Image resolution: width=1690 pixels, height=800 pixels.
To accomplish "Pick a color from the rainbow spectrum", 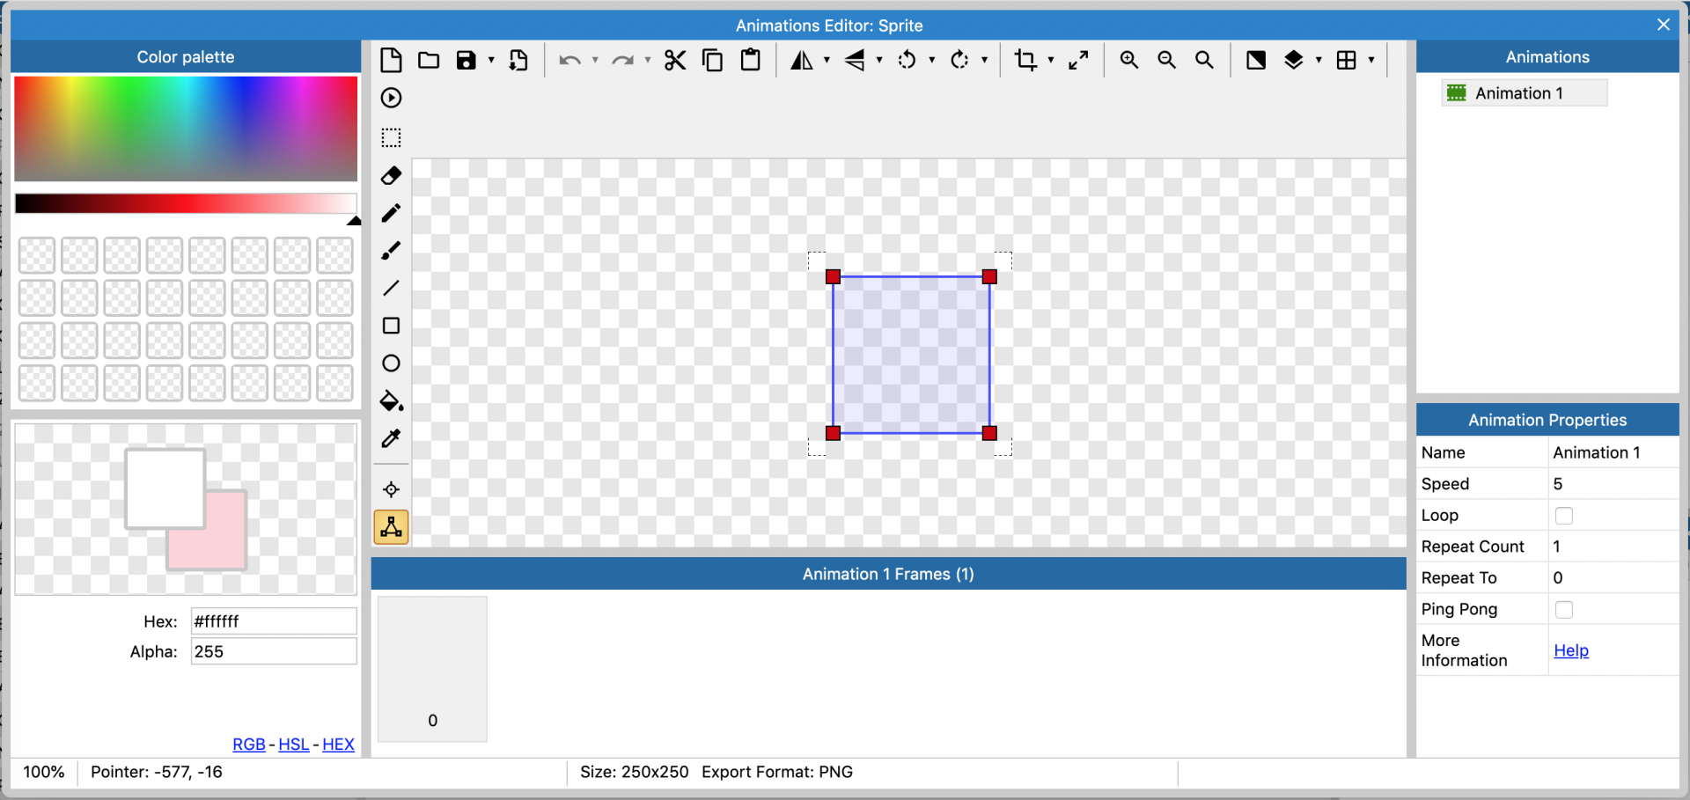I will (x=186, y=128).
